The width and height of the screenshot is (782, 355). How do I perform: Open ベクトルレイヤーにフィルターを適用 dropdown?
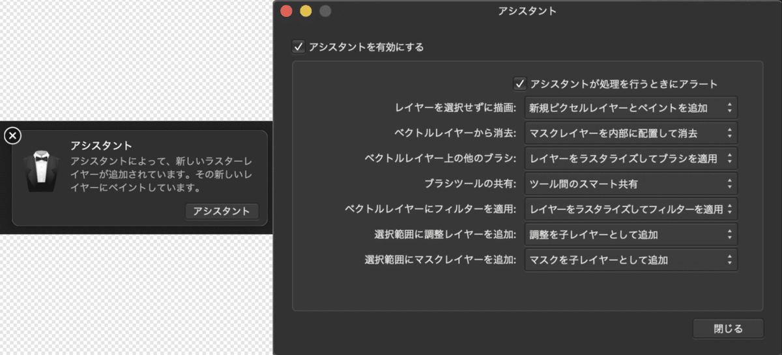coord(631,209)
